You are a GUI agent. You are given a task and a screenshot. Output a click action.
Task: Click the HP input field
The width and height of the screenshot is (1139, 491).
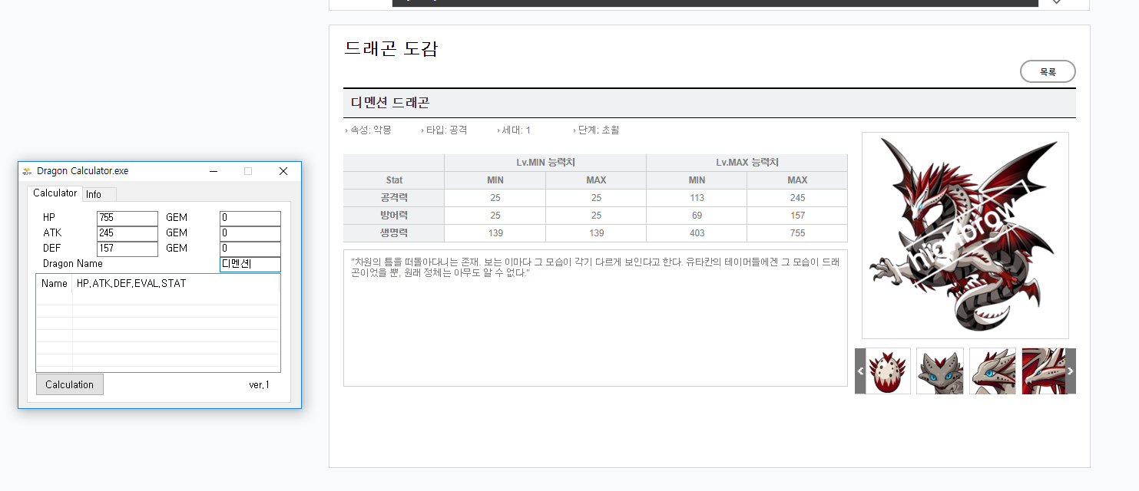click(127, 218)
